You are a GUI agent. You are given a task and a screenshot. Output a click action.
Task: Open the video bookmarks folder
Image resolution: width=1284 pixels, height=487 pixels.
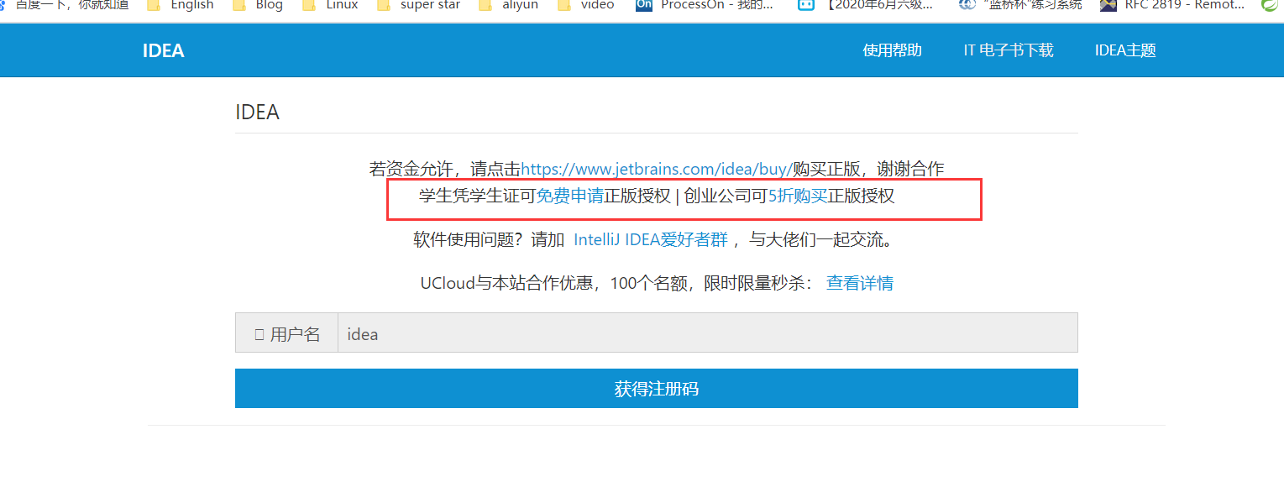pyautogui.click(x=585, y=5)
